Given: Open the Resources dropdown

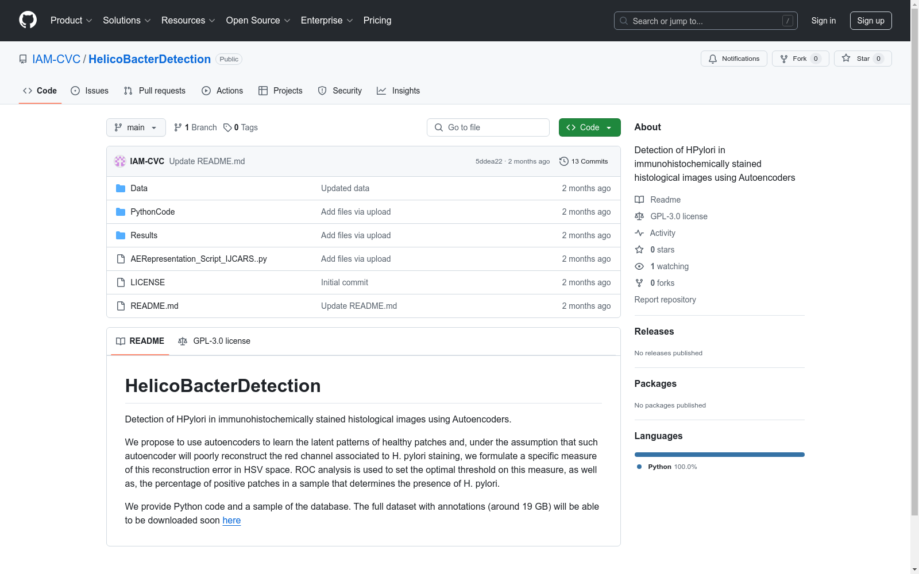Looking at the screenshot, I should pyautogui.click(x=188, y=20).
